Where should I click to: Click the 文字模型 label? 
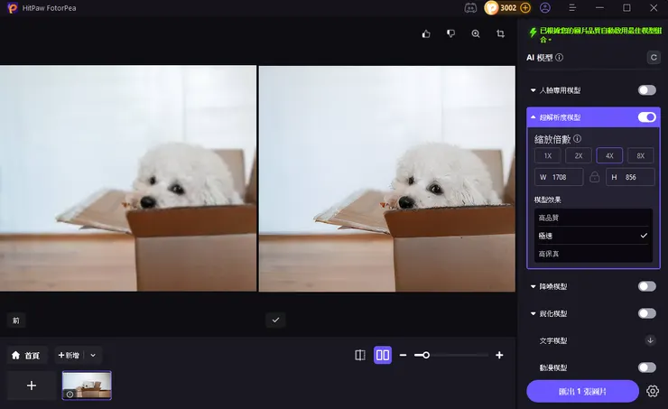coord(553,340)
